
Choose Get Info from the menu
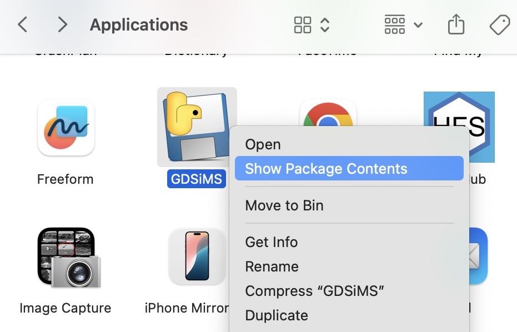point(349,242)
